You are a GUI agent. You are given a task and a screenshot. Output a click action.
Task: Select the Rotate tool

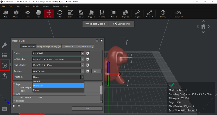click(60, 14)
